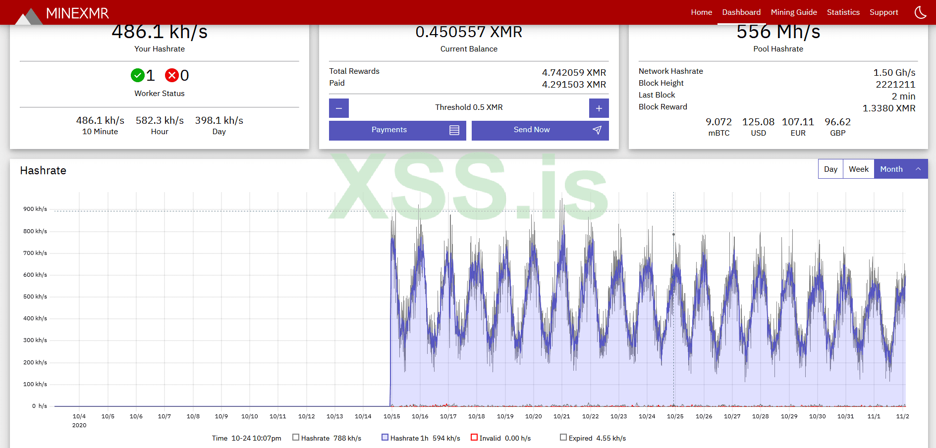
Task: Click the 125.08 USD price
Action: [x=758, y=122]
